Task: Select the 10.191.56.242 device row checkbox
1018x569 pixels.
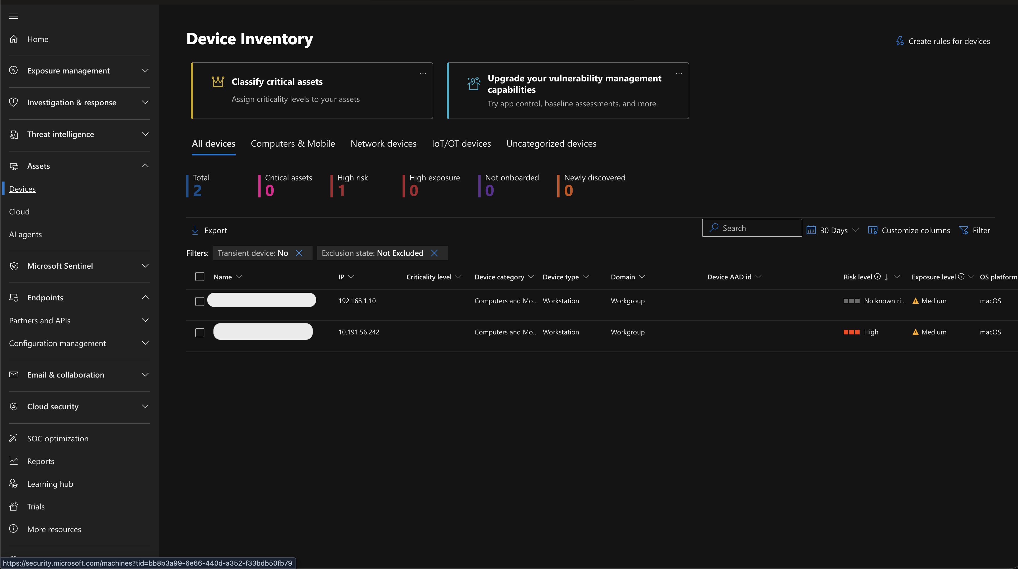Action: [x=200, y=332]
